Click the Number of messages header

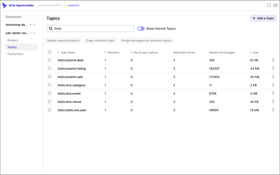(222, 52)
